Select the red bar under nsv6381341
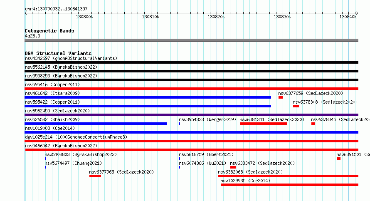 (x=263, y=124)
